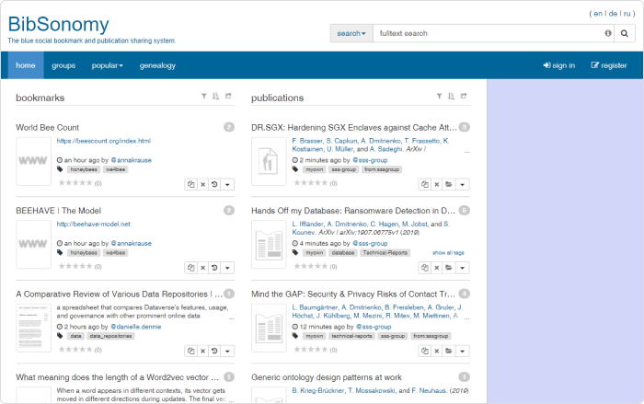
Task: Rate World Bee Count with stars
Action: 75,183
